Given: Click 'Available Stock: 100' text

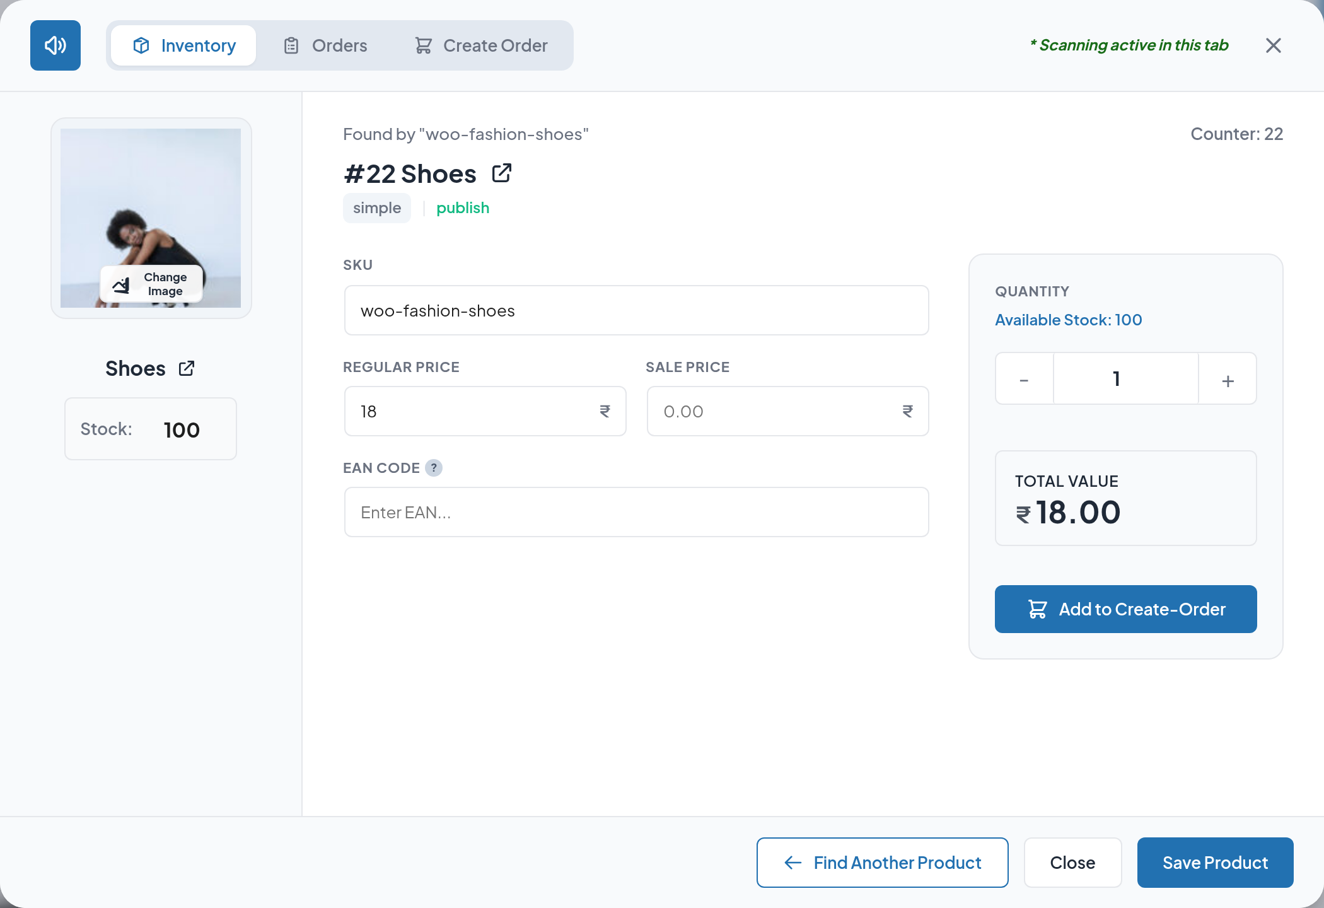Looking at the screenshot, I should pos(1069,320).
